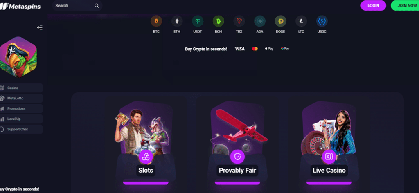
Task: Open MetaLotto from the sidebar
Action: [x=21, y=98]
